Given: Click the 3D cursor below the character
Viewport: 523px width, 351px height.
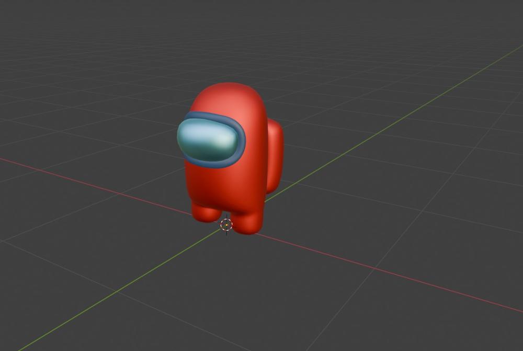Looking at the screenshot, I should point(226,226).
